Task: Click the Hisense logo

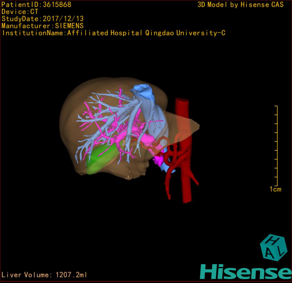Action: [246, 272]
